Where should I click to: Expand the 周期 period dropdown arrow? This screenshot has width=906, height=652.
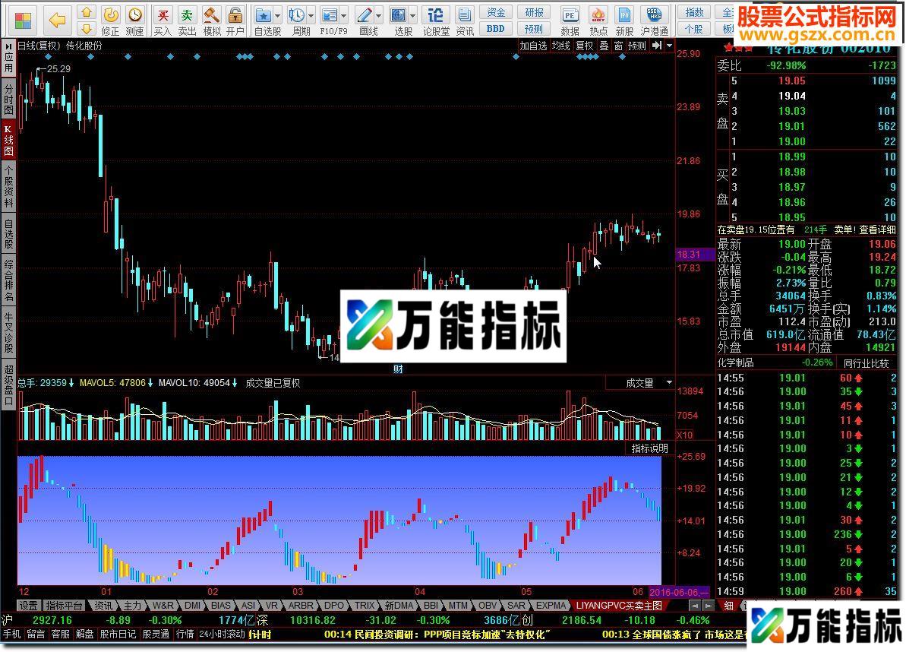tap(311, 15)
